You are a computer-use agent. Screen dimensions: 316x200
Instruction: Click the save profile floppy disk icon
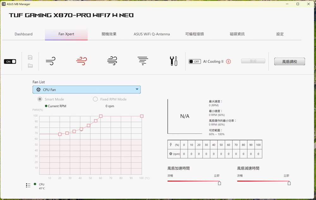click(x=30, y=57)
